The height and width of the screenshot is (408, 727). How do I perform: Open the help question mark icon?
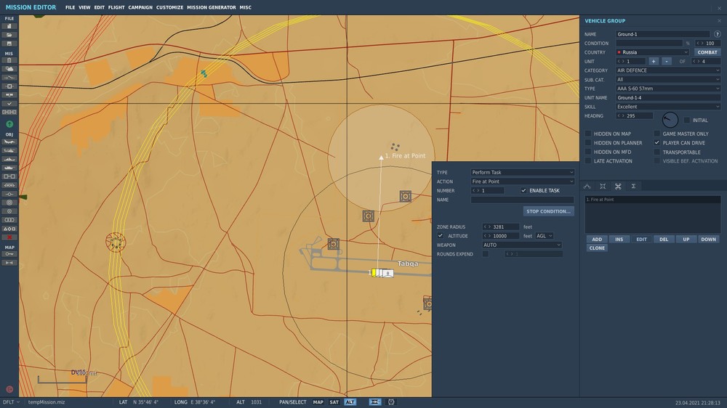tap(717, 34)
